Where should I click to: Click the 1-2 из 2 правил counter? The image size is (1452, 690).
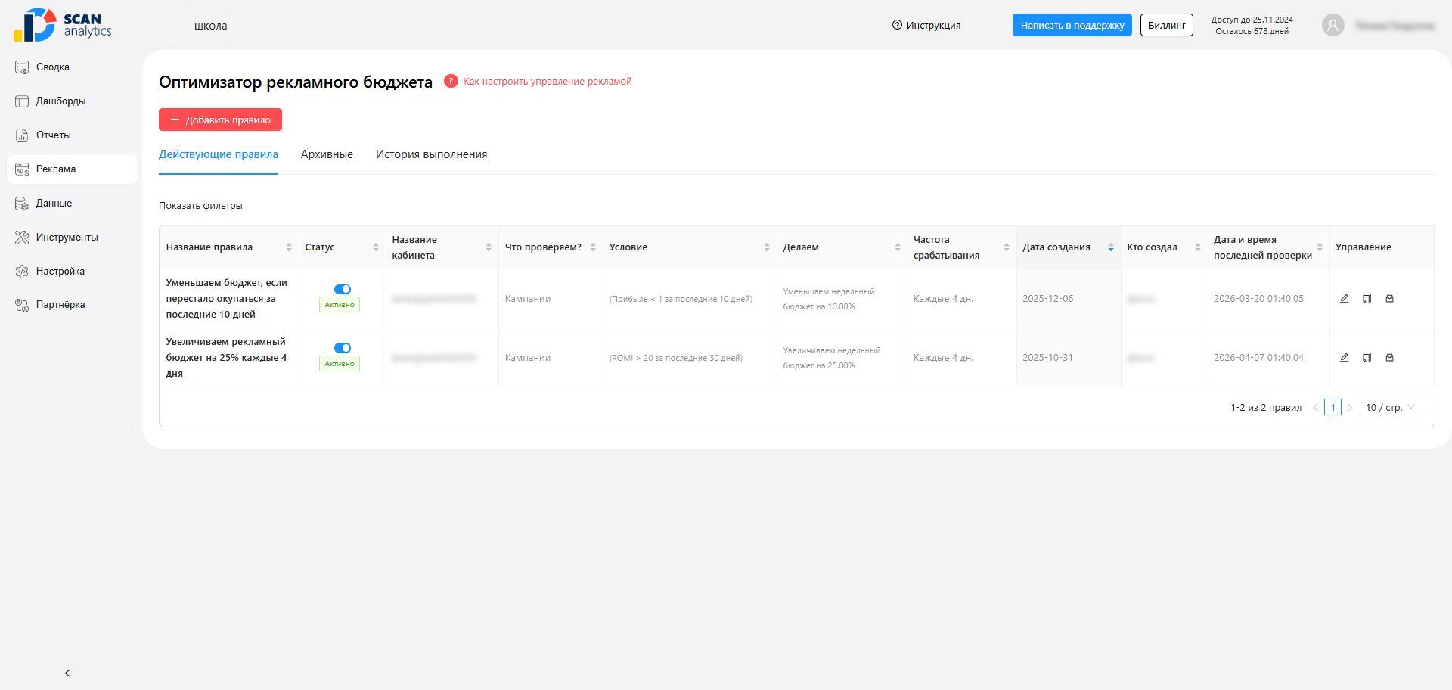point(1266,408)
